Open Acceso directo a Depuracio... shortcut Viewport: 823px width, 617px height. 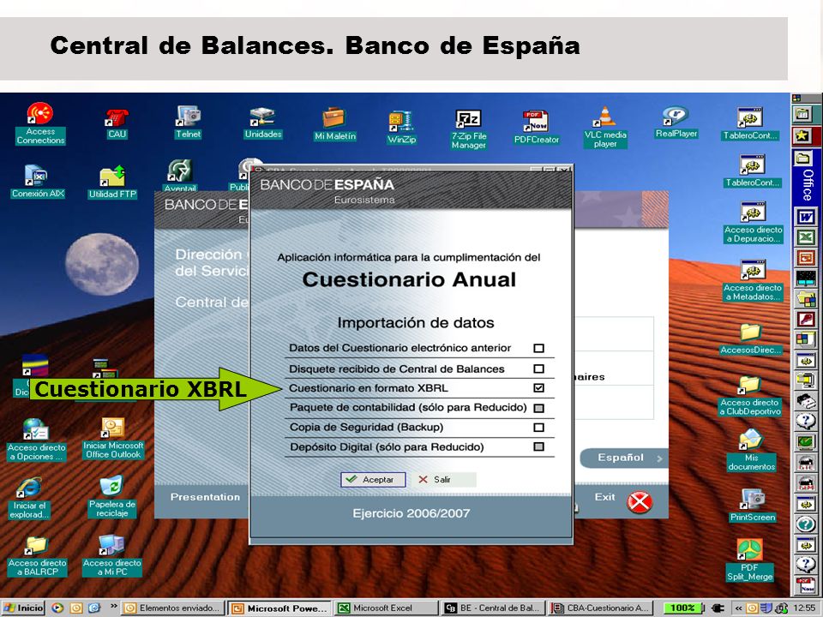click(x=753, y=223)
